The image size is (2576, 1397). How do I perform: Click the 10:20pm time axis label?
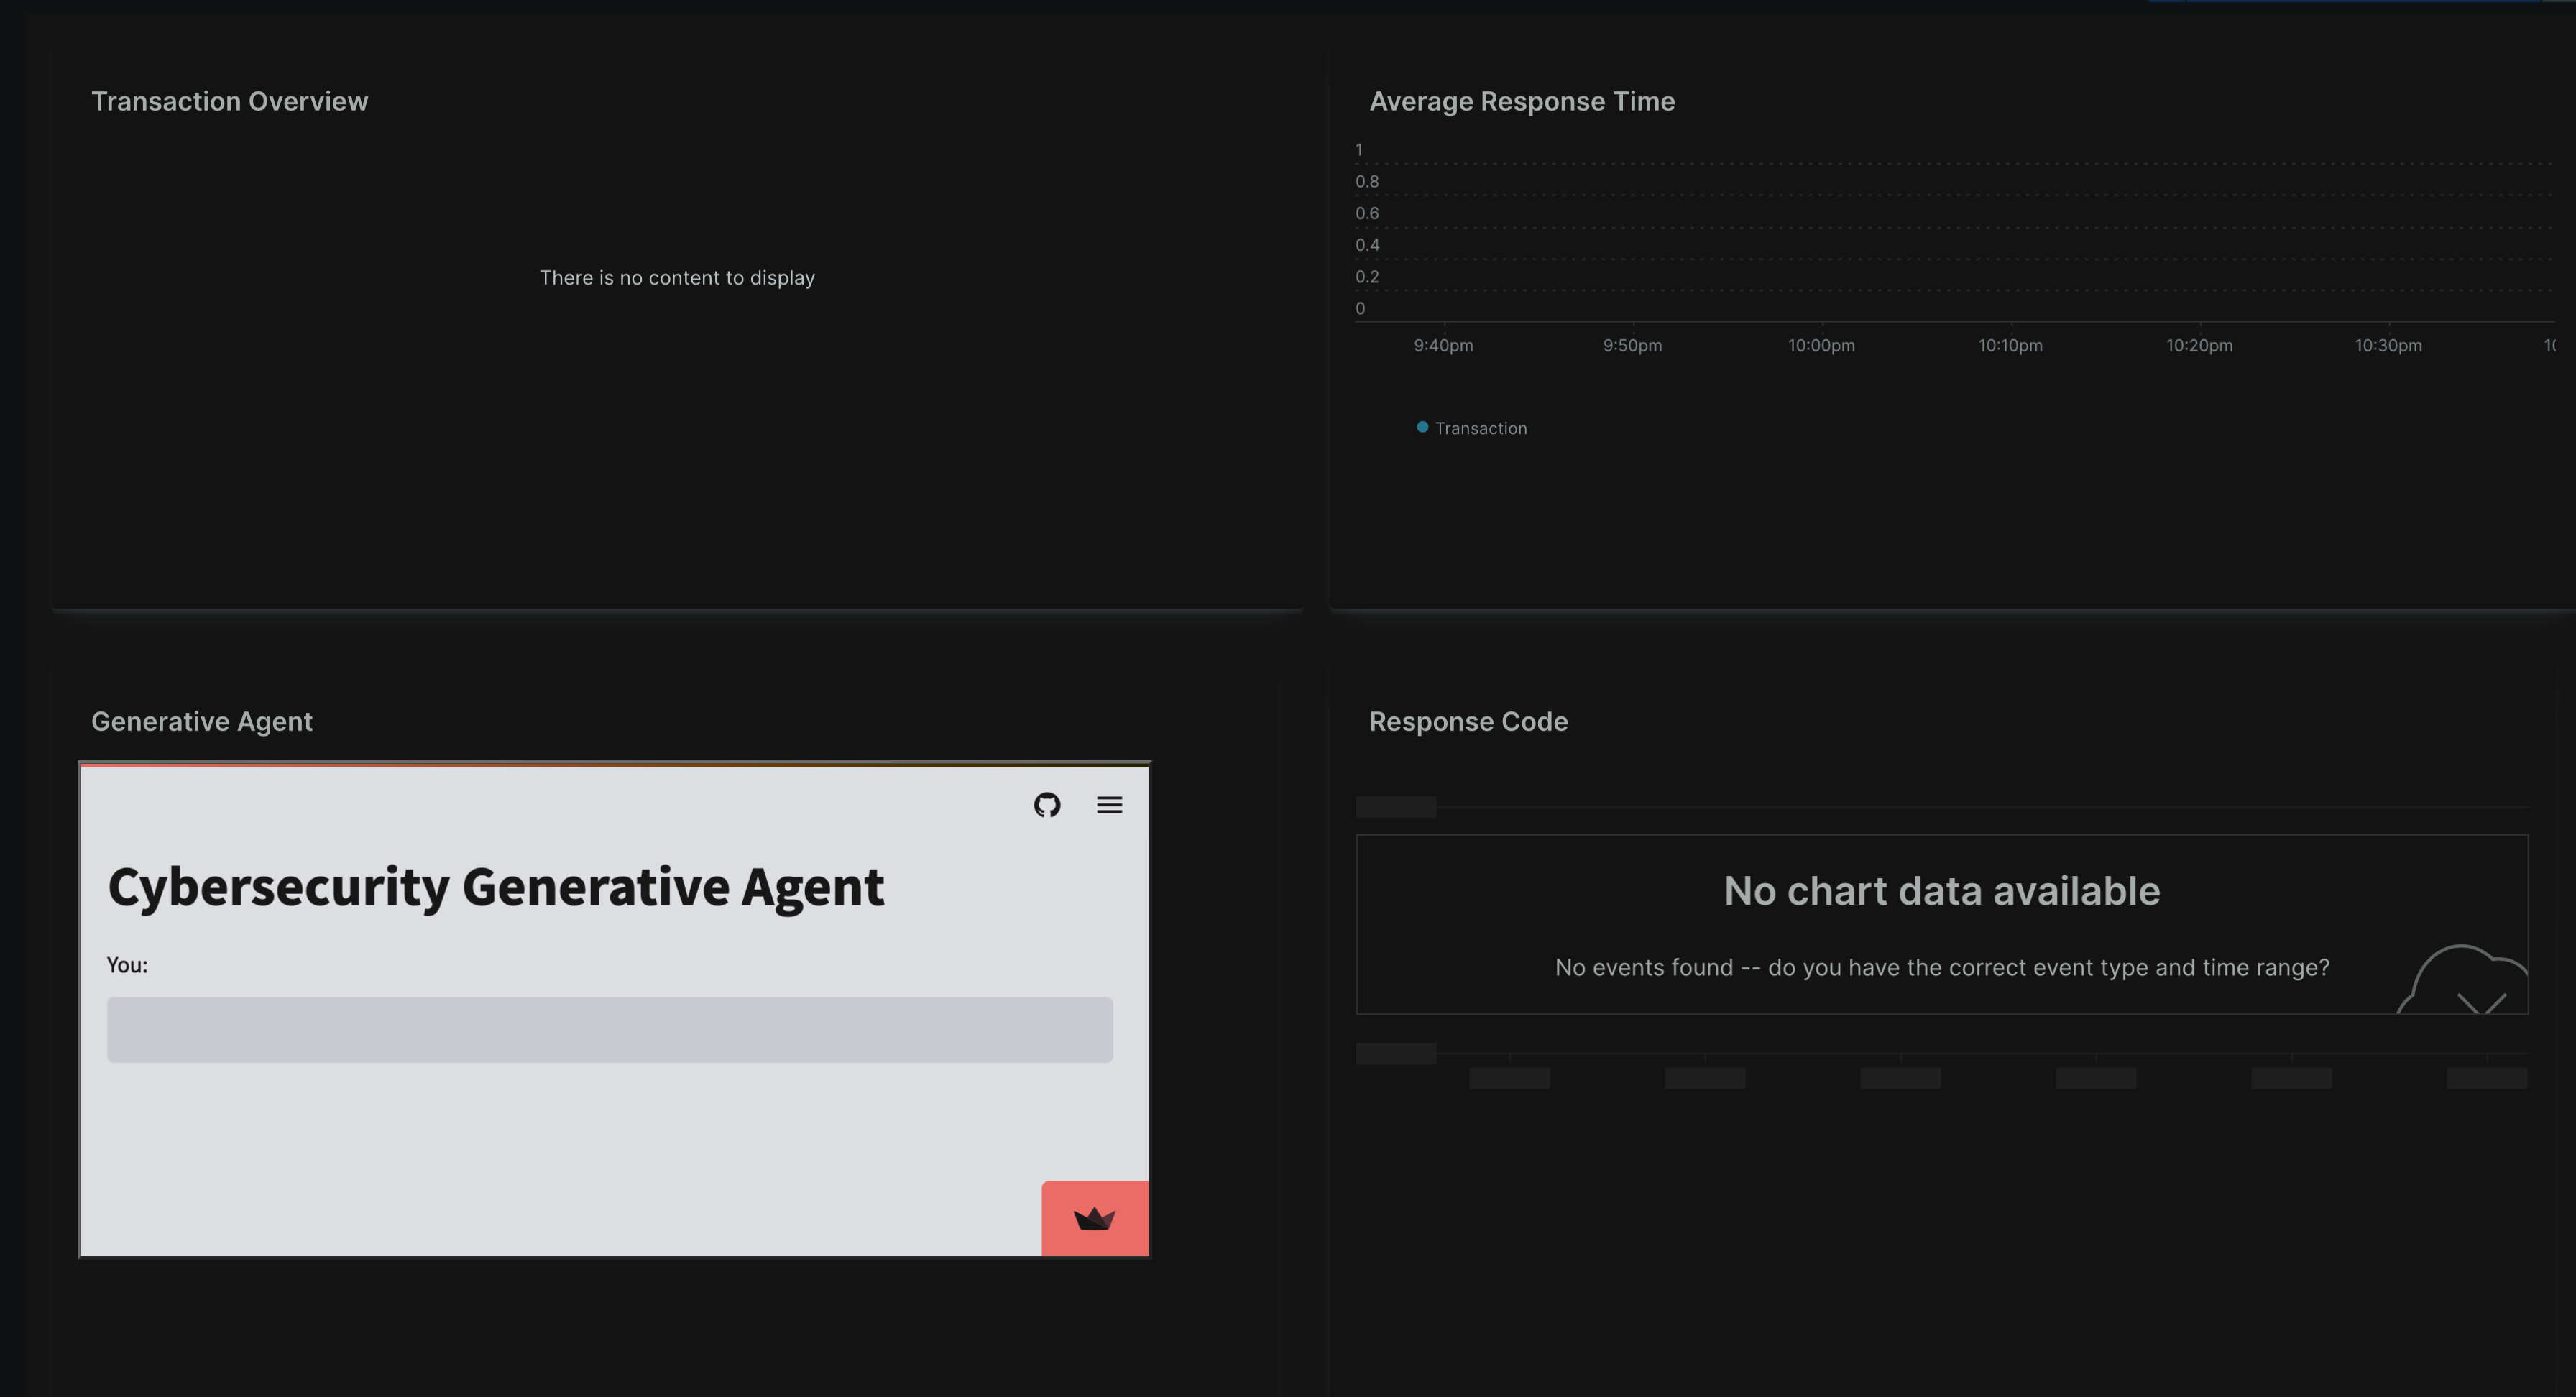pos(2198,345)
